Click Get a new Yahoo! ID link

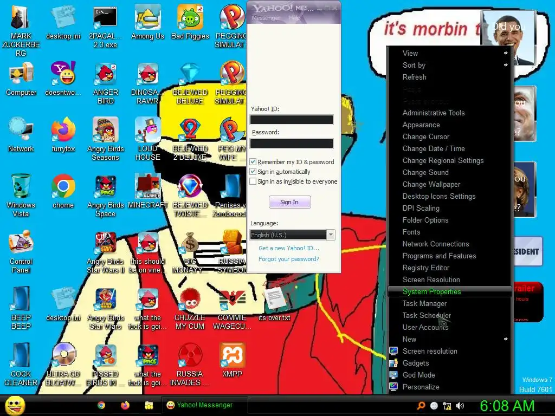[288, 248]
